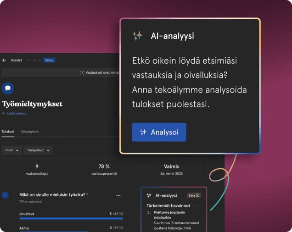Screen dimensions: 292x232
Task: Click the sparkle icon in small AI-analyysi card
Action: [149, 195]
